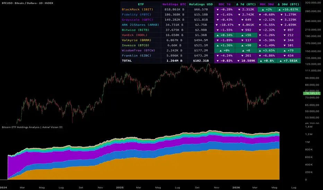Viewport: 323px width, 190px height.
Task: Click the ETF column header in table
Action: [x=141, y=4]
